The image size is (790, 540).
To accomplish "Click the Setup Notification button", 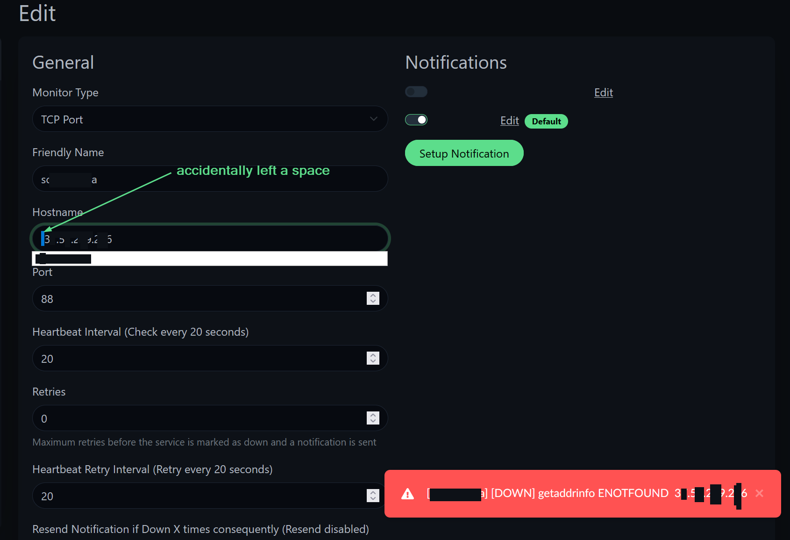I will point(464,153).
